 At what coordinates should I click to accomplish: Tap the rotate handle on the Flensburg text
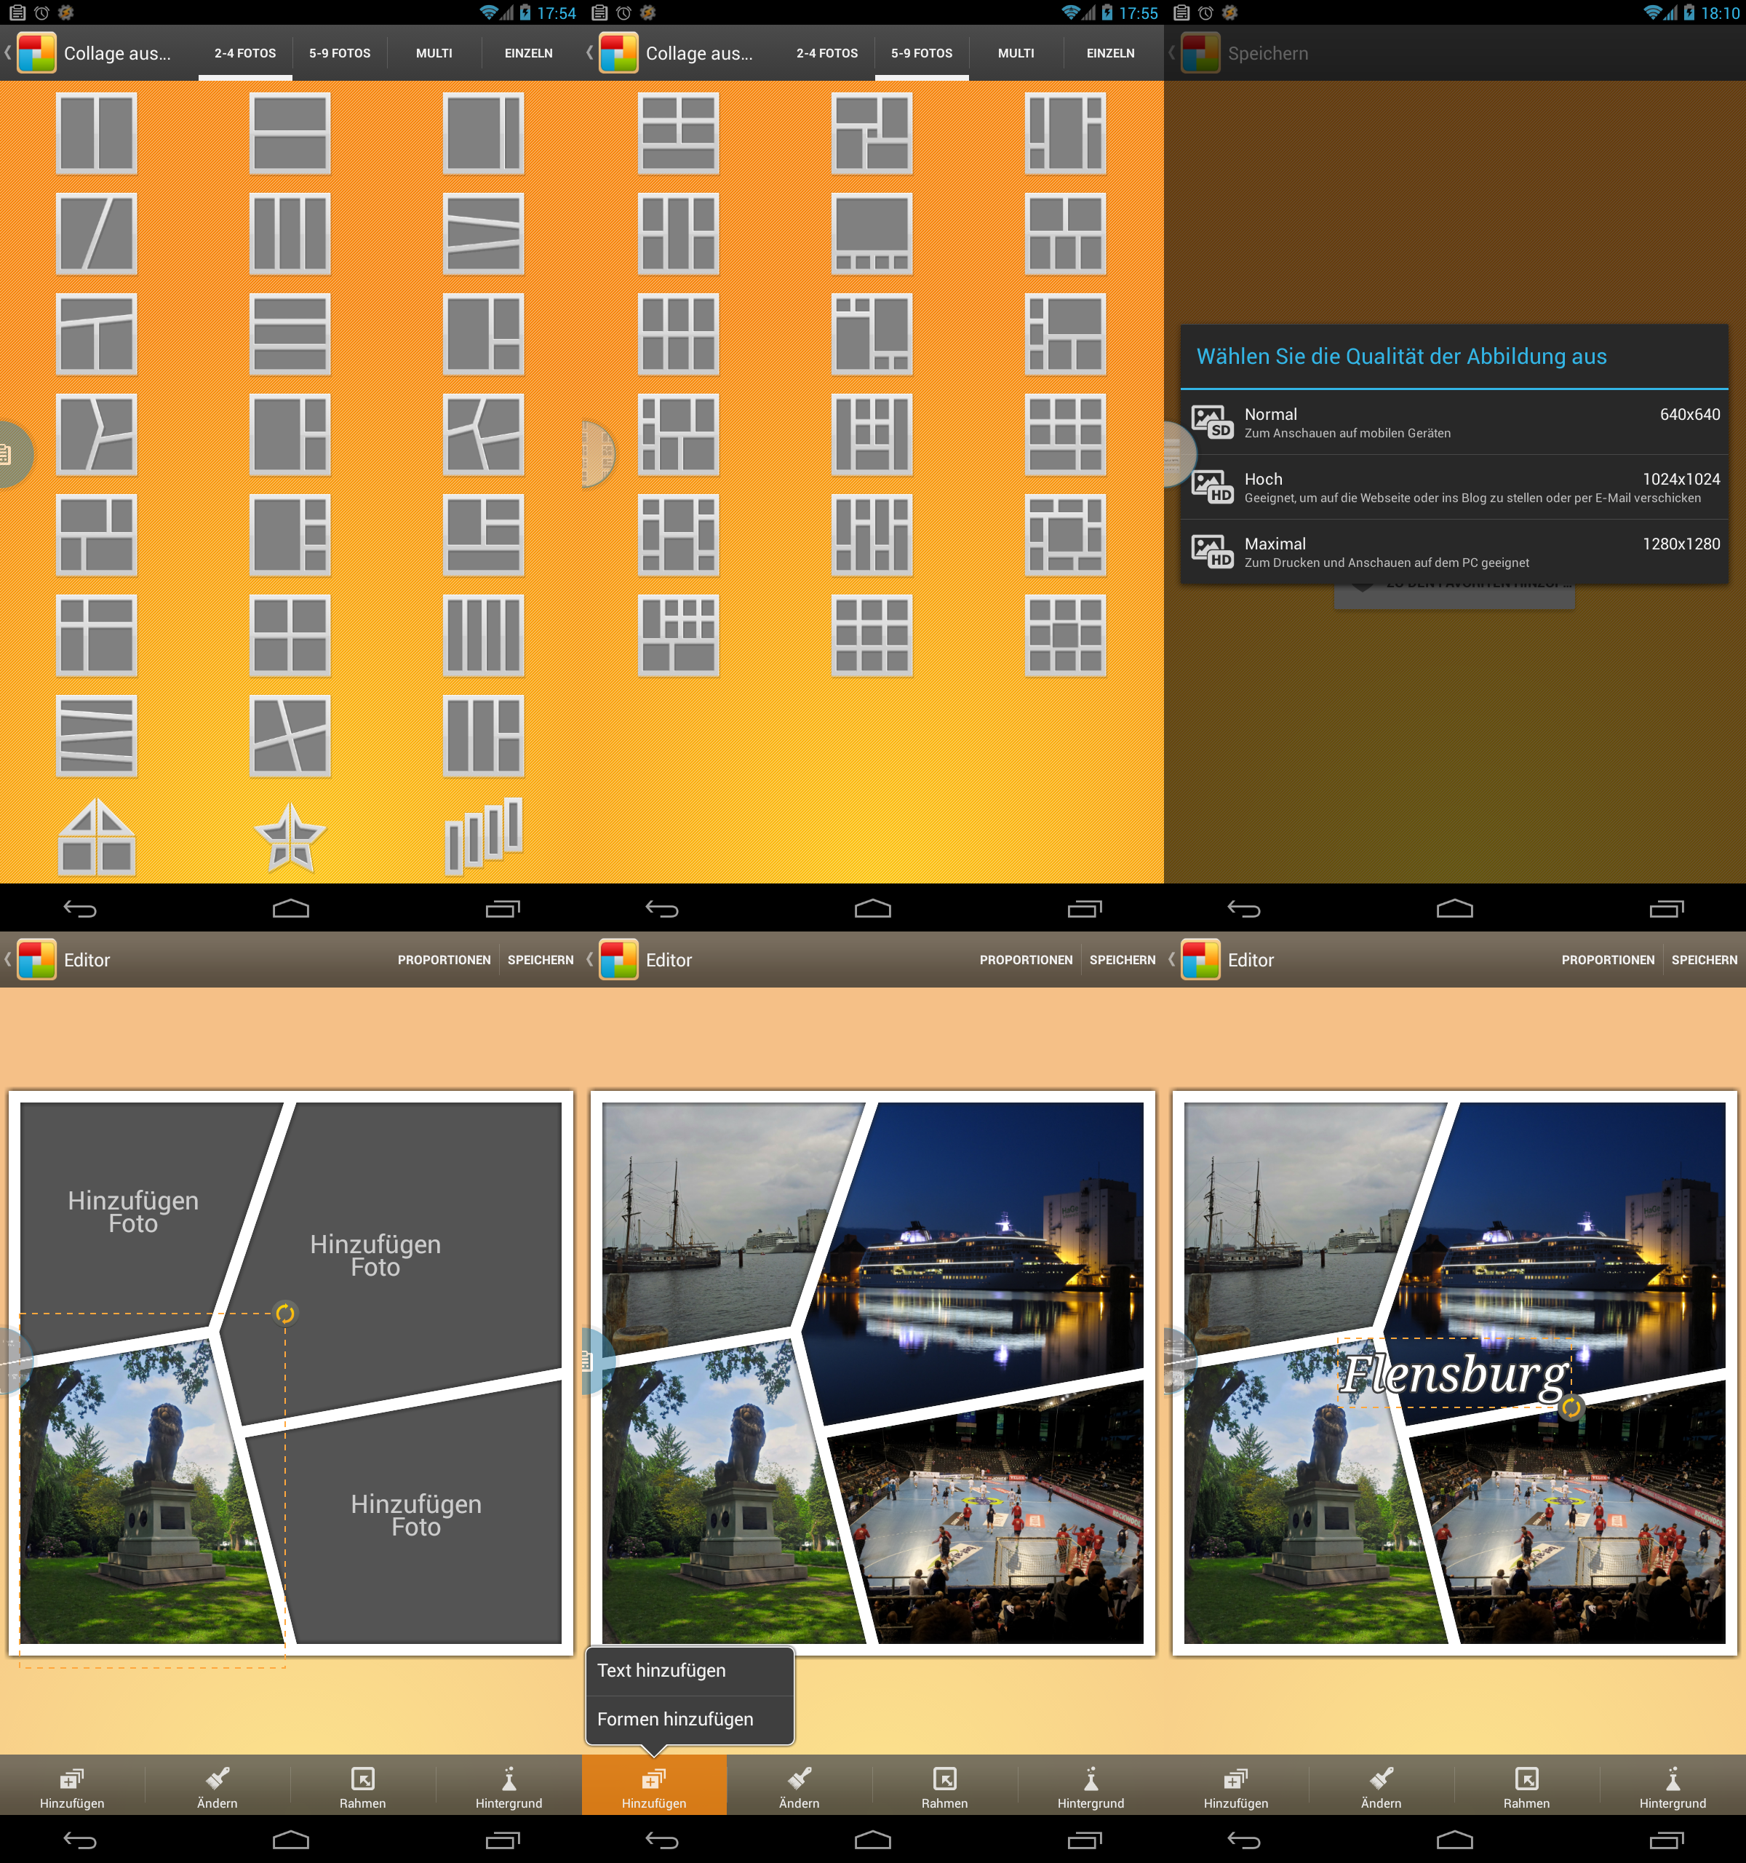1571,1407
